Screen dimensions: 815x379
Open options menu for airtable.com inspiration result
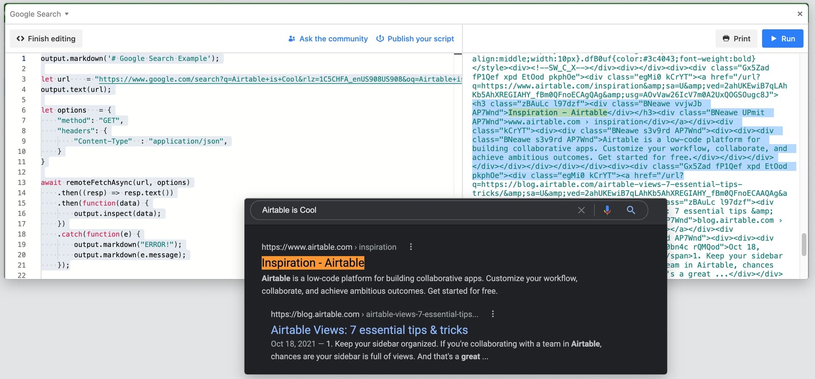[x=410, y=247]
